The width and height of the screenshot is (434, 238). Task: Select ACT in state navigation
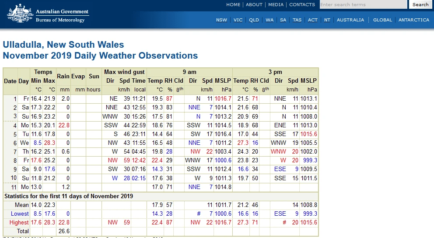[312, 20]
